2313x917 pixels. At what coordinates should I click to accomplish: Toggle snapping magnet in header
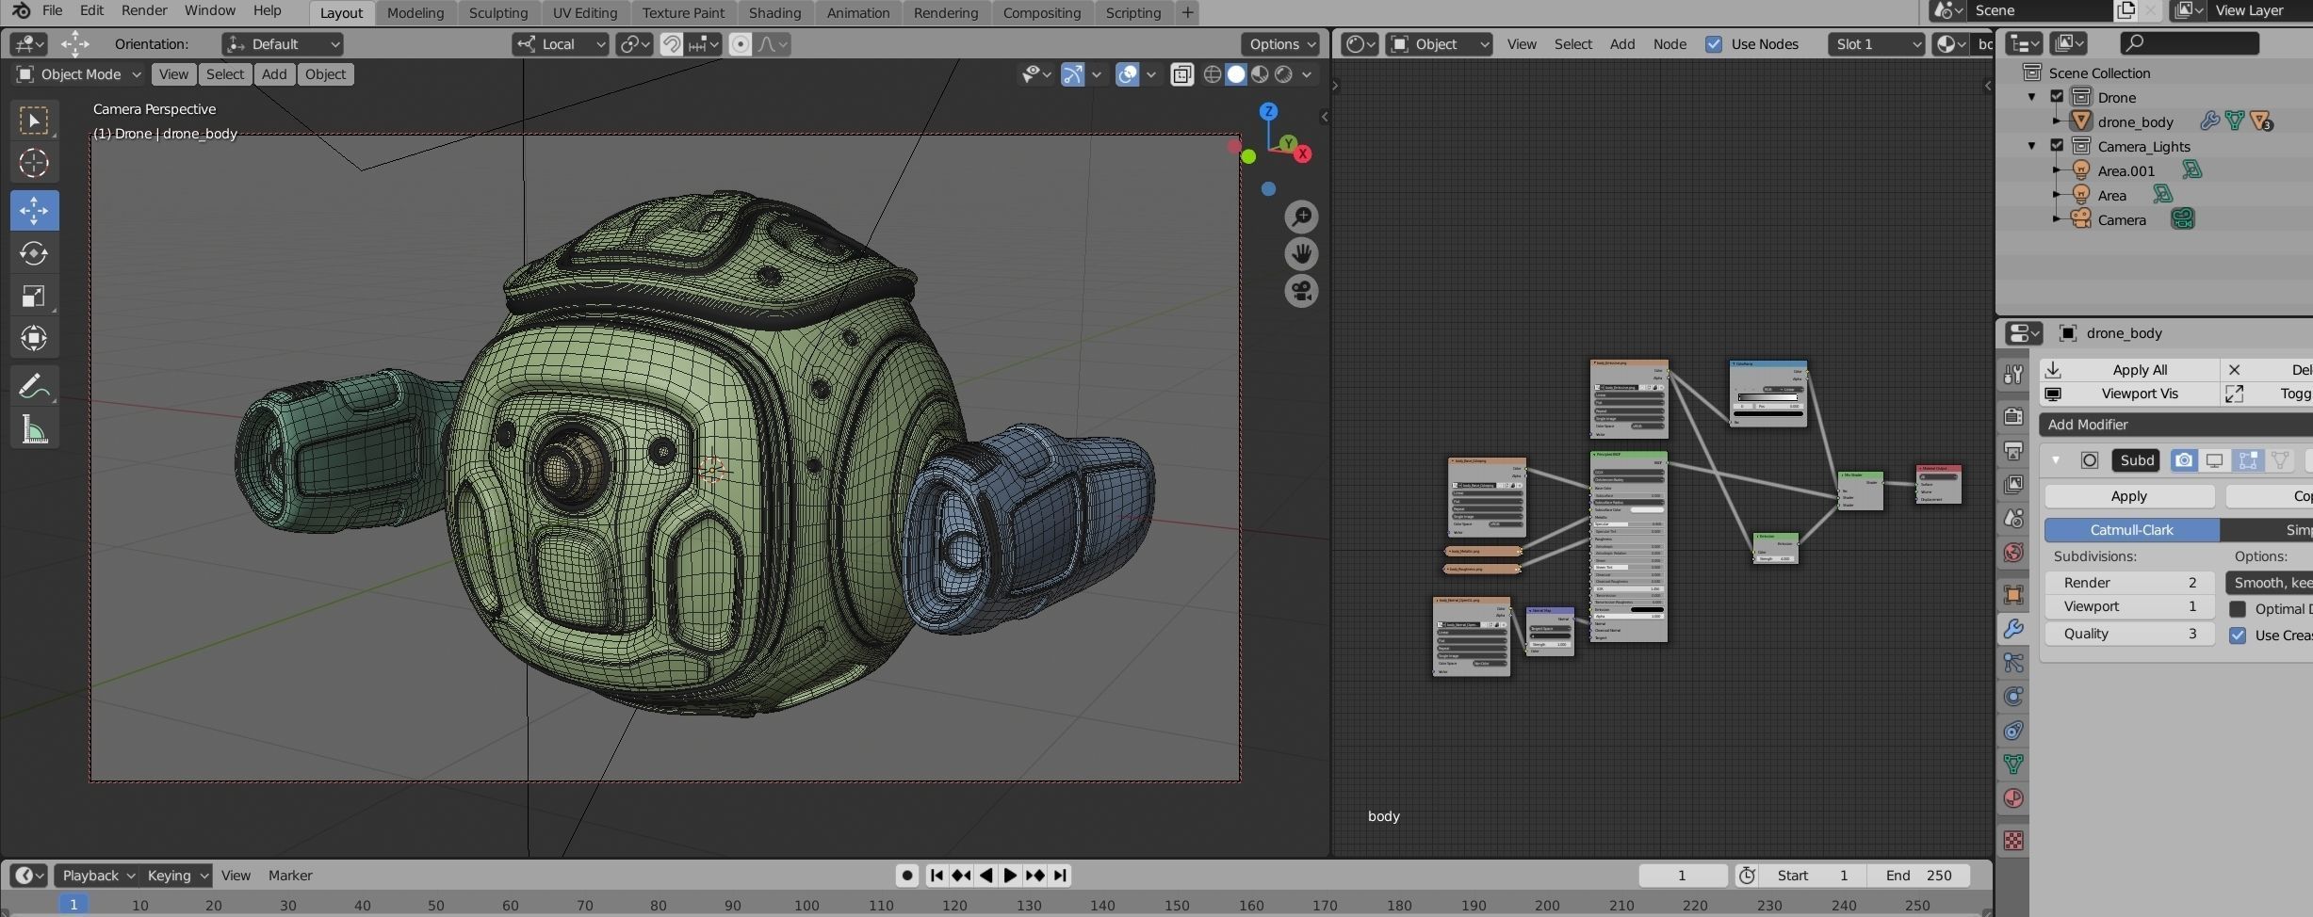pyautogui.click(x=672, y=44)
